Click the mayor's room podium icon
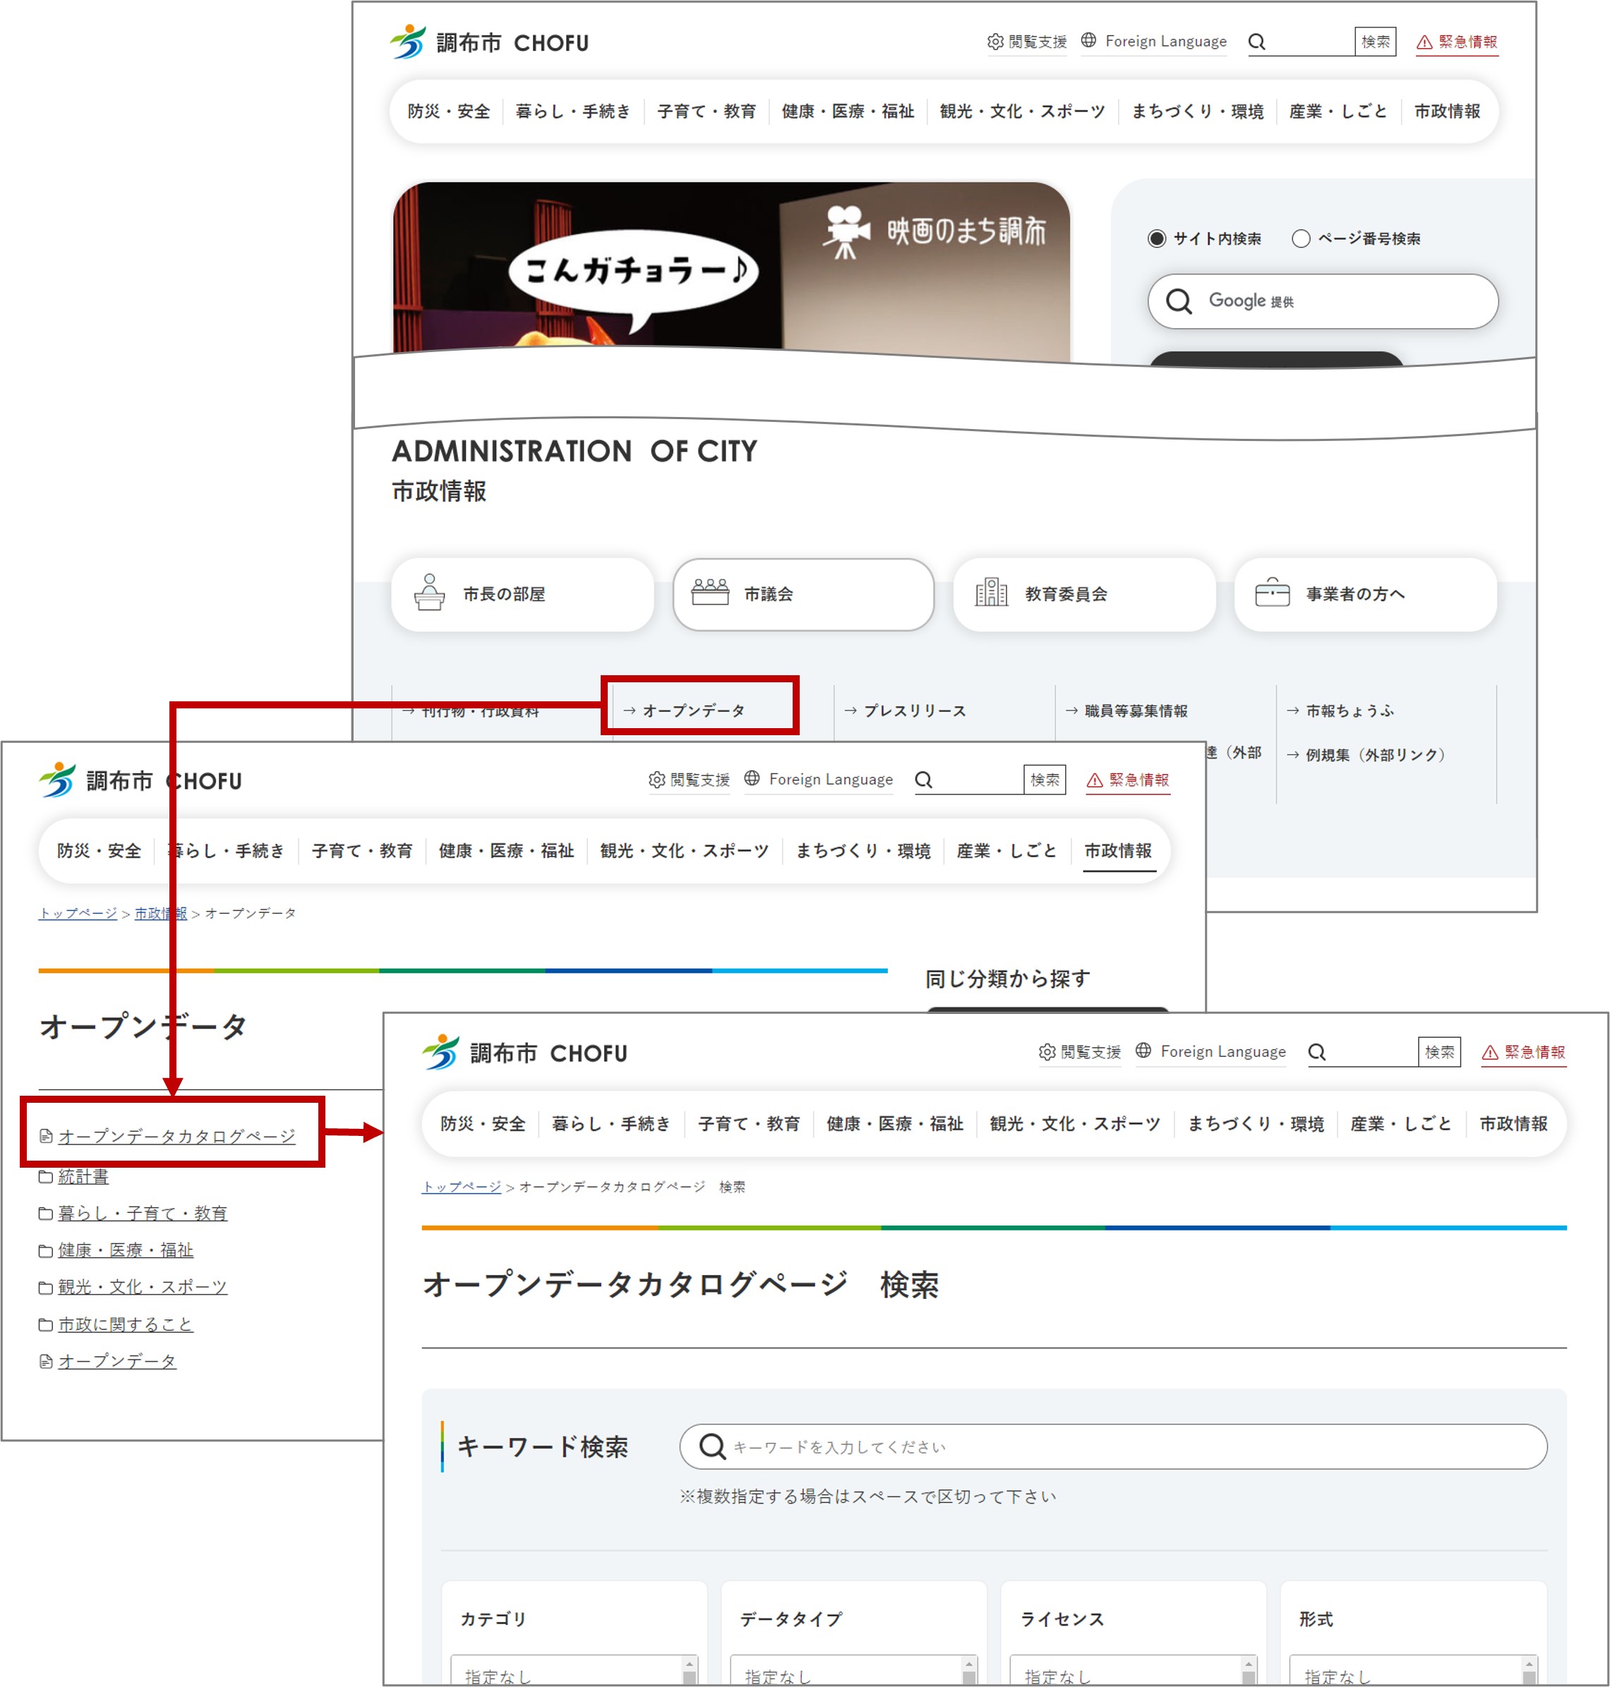 click(x=429, y=593)
